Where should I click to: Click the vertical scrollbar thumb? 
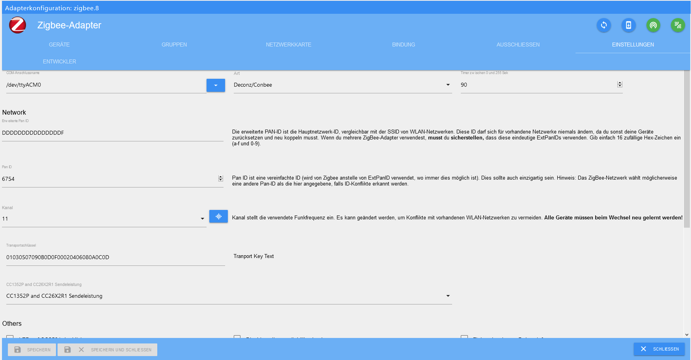687,149
